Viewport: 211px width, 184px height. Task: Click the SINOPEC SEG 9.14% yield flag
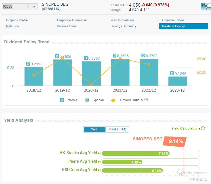click(x=175, y=141)
